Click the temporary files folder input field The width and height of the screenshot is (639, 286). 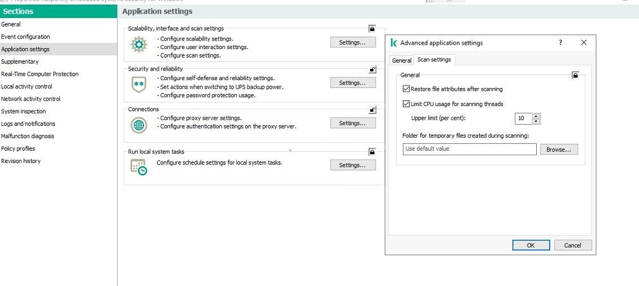coord(469,149)
